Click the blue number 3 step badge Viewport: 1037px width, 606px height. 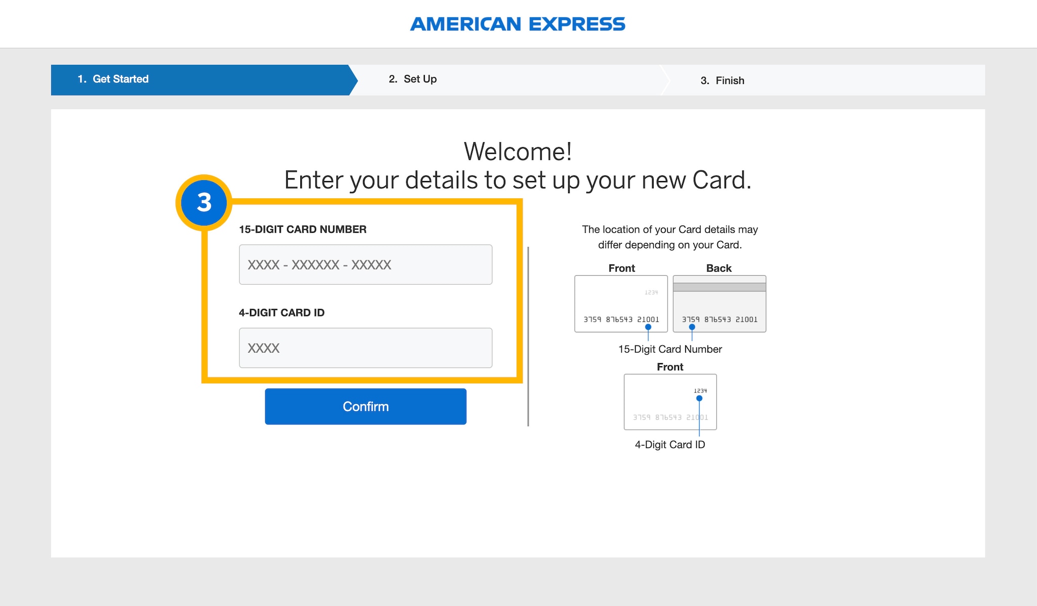click(x=204, y=203)
